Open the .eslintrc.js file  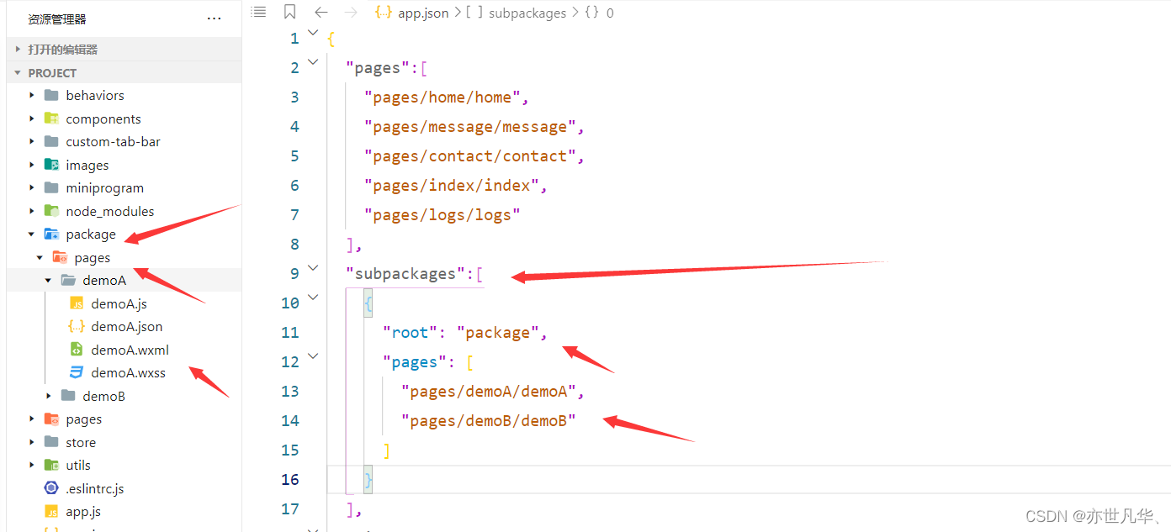coord(95,488)
